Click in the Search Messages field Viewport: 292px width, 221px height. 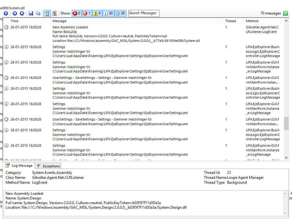point(144,13)
